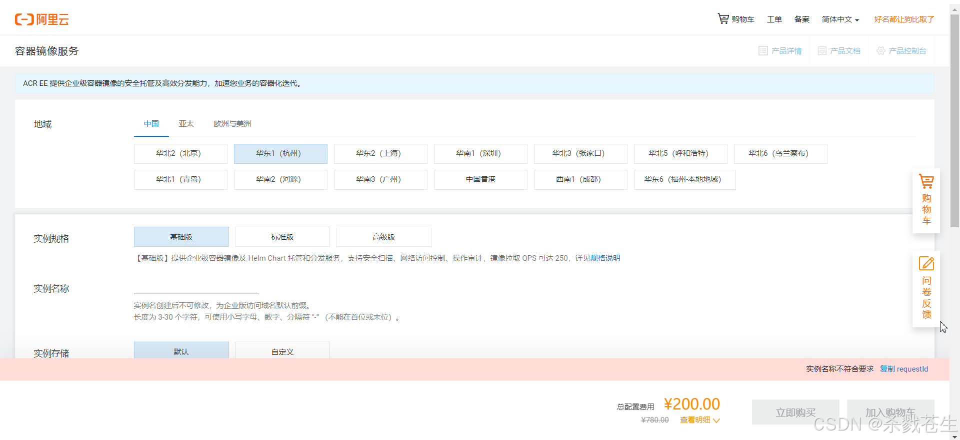960x440 pixels.
Task: Click the ¥780.00 original price
Action: coord(655,420)
